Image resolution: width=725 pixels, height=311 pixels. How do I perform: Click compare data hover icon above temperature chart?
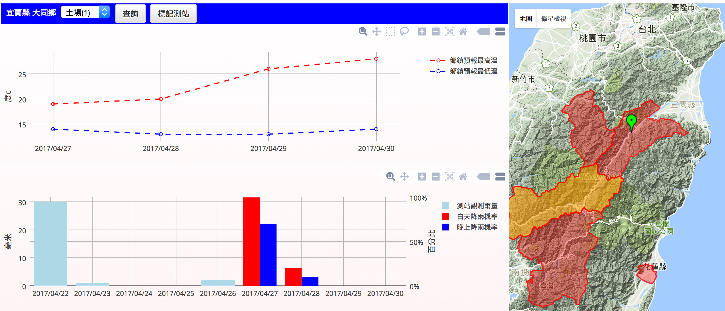(x=500, y=31)
